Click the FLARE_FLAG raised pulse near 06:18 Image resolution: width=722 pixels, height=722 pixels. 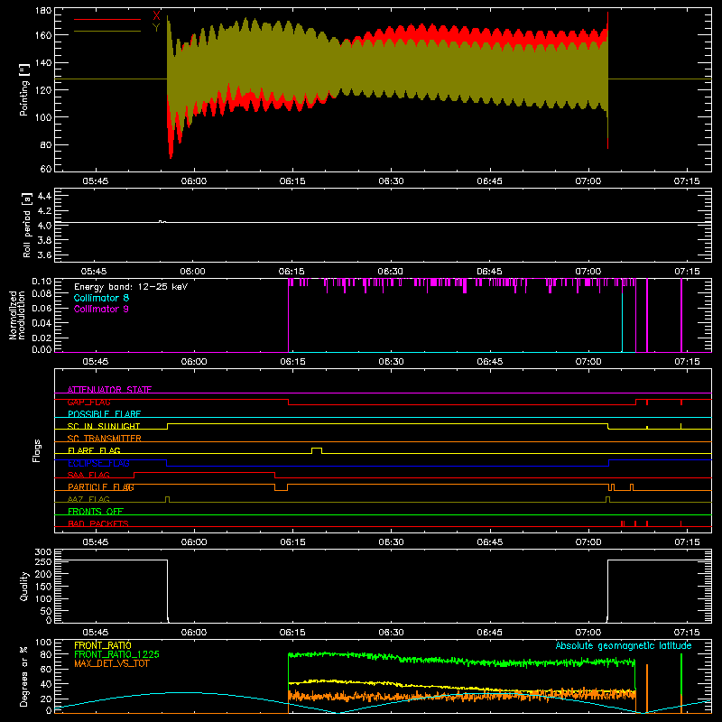click(x=317, y=449)
